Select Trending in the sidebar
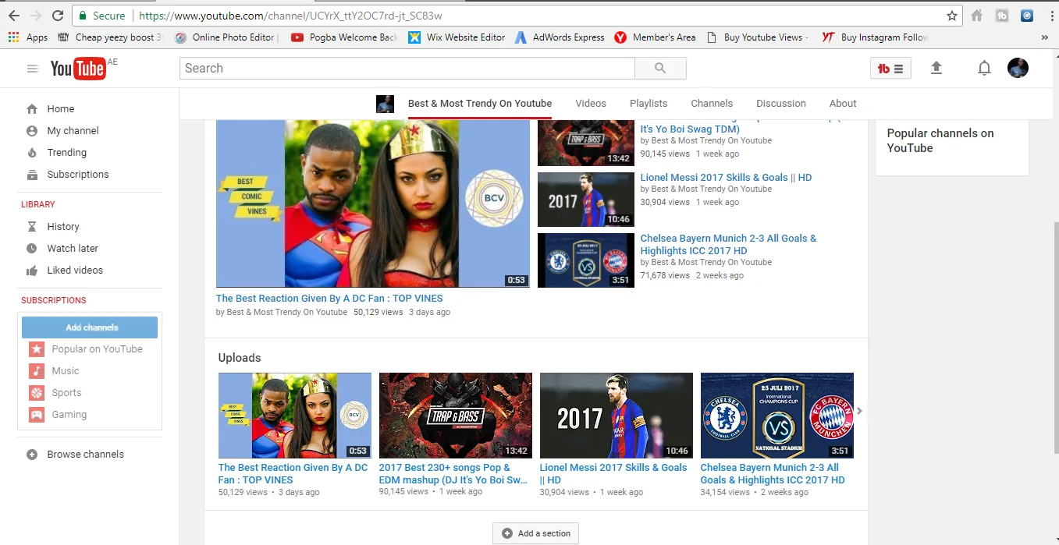The image size is (1059, 545). (x=66, y=153)
